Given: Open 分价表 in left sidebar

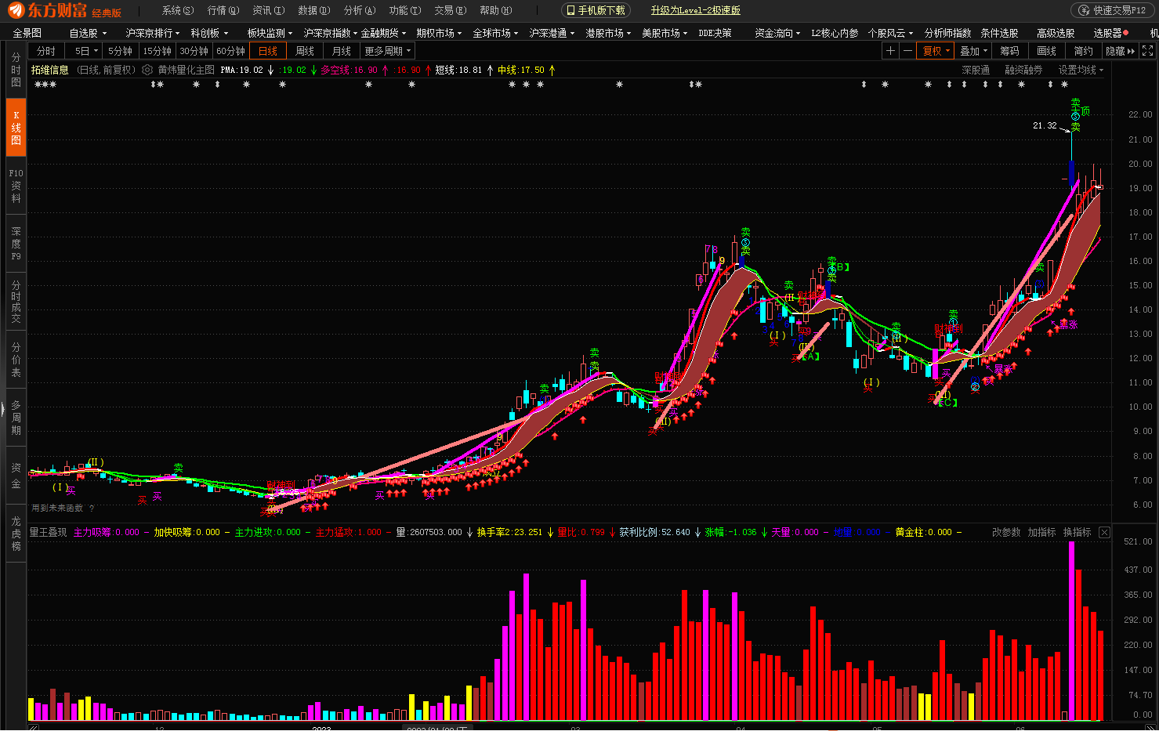Looking at the screenshot, I should coord(16,360).
